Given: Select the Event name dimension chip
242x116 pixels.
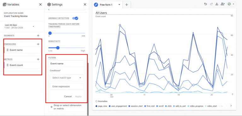Looking at the screenshot, I should [22, 50].
